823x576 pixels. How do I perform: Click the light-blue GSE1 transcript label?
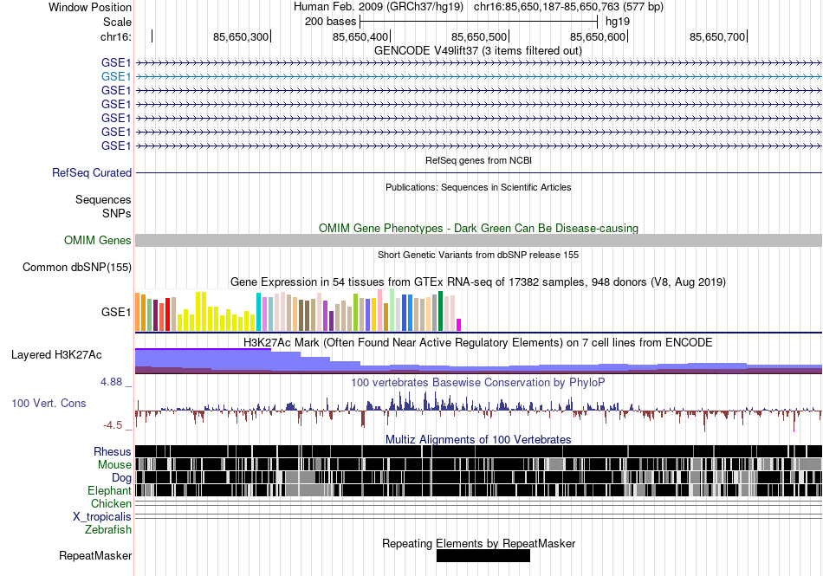point(116,76)
